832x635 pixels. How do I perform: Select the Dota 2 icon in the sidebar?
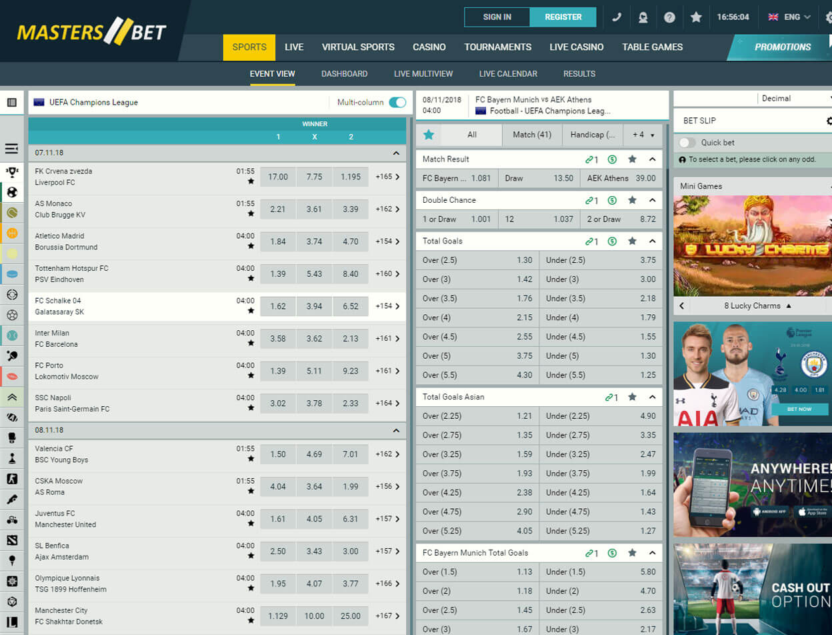click(x=12, y=540)
